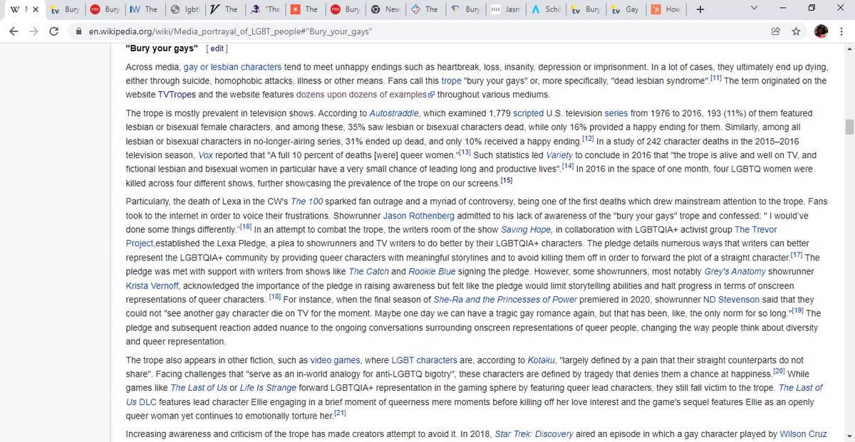Close the active Wikipedia tab

point(36,9)
